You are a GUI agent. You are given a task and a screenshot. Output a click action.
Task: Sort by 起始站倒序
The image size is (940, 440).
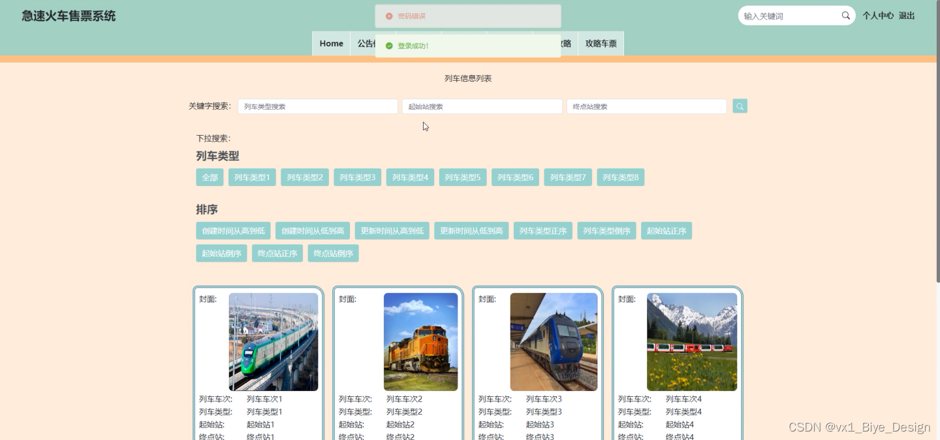pyautogui.click(x=221, y=254)
